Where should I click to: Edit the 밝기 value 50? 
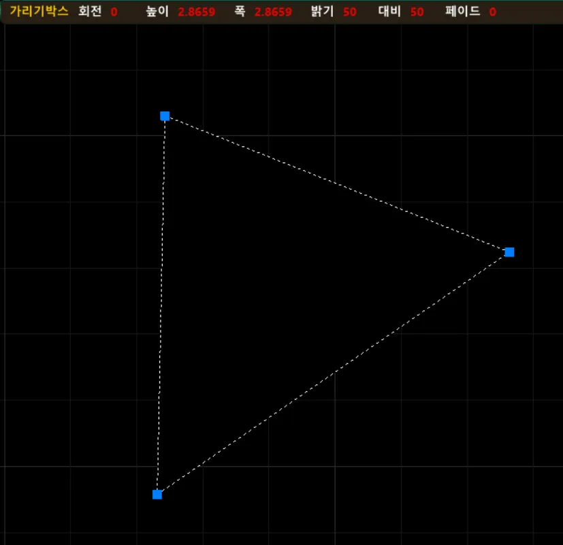click(350, 12)
